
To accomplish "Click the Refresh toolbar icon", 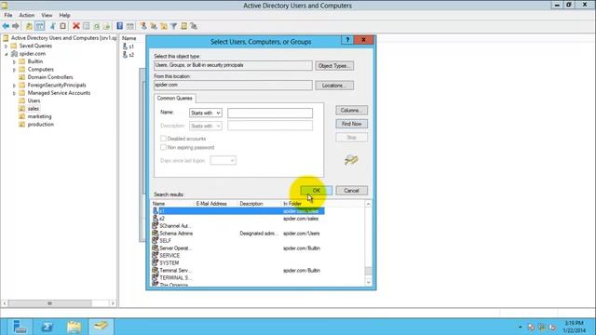I will [x=97, y=26].
